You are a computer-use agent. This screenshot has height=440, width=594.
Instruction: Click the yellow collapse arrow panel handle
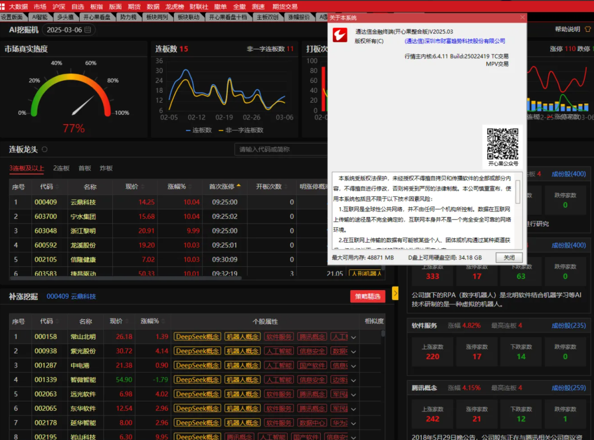(x=395, y=293)
